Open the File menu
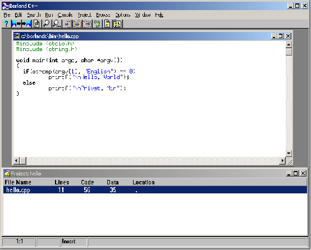Screen dimensions: 311x250 point(7,15)
